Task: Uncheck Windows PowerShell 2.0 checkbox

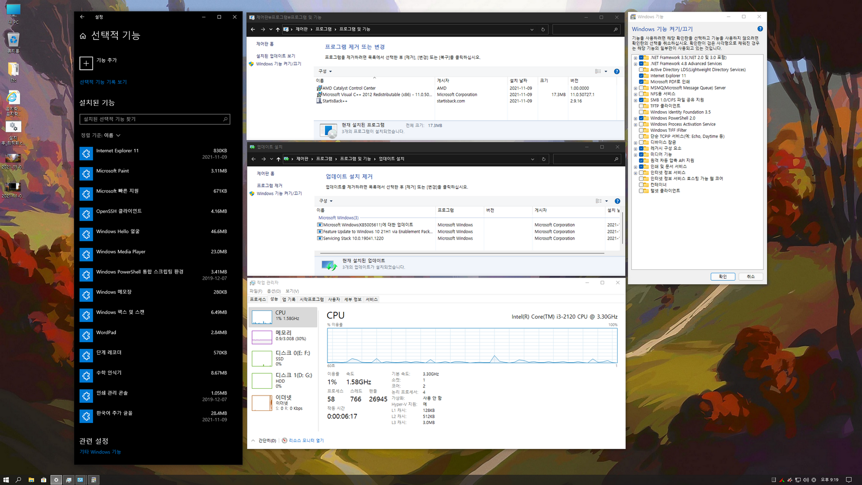Action: pos(641,118)
